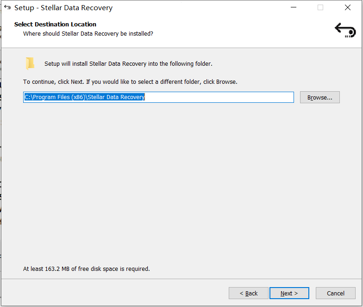
Task: Return to previous step with Back button
Action: pyautogui.click(x=248, y=293)
